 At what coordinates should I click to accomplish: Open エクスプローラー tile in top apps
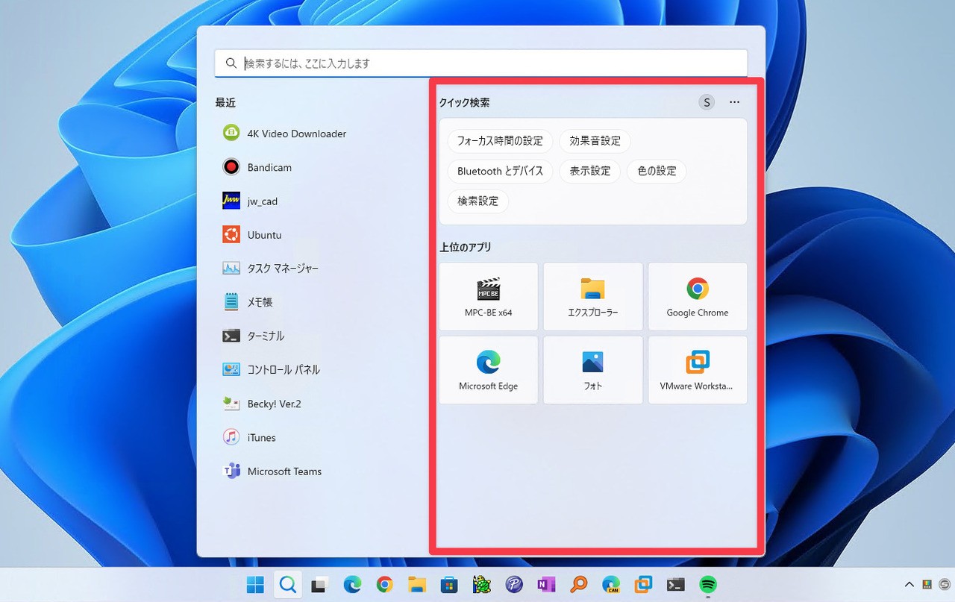(592, 296)
